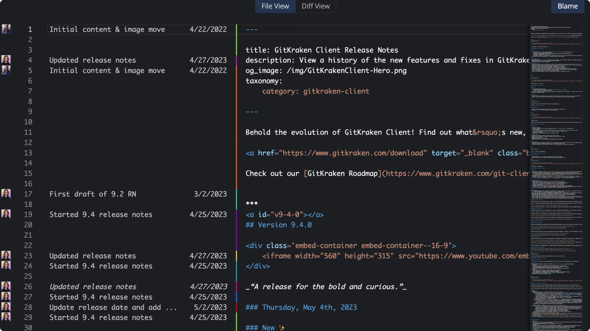
Task: Select 'Updated release notes' commit on line 4
Action: (x=93, y=60)
